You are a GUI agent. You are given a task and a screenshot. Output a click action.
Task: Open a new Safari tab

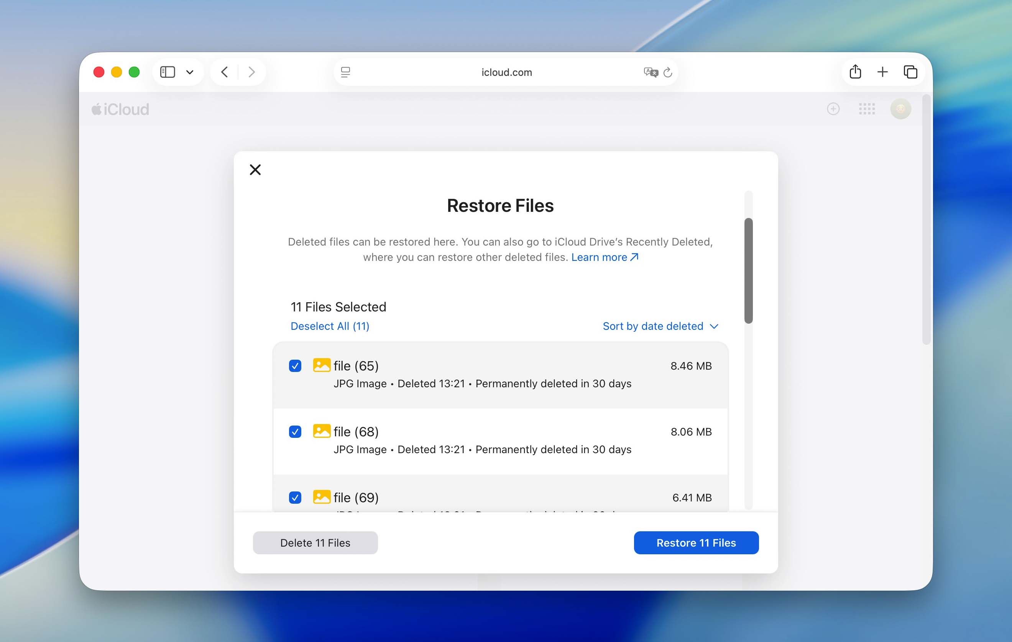click(882, 72)
